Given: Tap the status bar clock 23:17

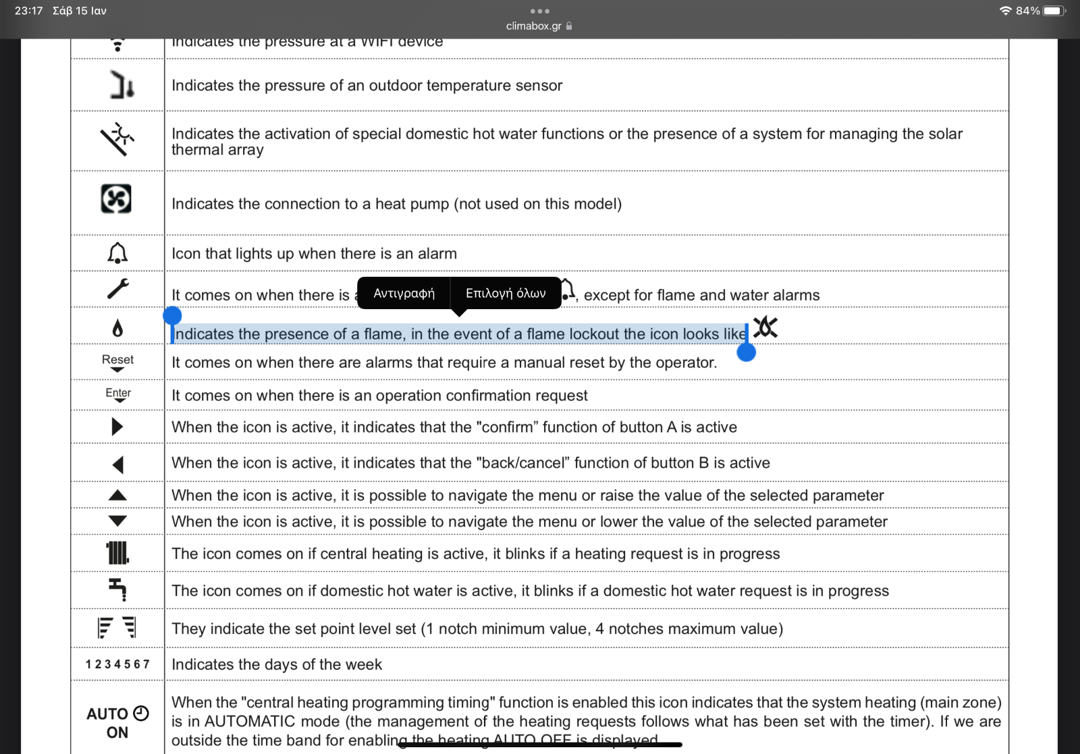Looking at the screenshot, I should pyautogui.click(x=28, y=11).
